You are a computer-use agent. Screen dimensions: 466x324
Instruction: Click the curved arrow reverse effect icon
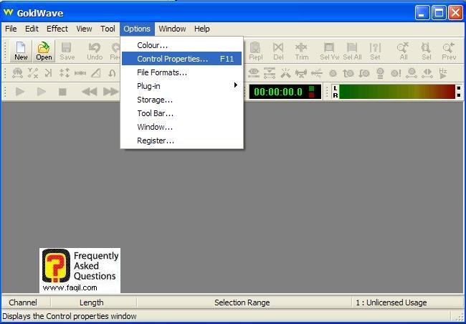point(112,73)
